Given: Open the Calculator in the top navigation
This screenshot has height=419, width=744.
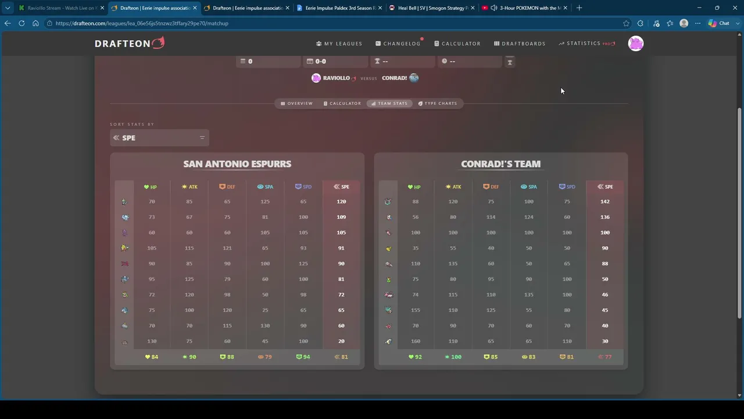Looking at the screenshot, I should [x=457, y=44].
